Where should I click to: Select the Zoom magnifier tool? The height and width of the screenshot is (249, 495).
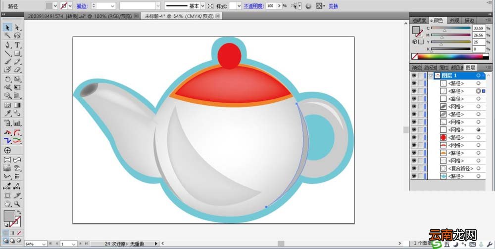point(17,204)
